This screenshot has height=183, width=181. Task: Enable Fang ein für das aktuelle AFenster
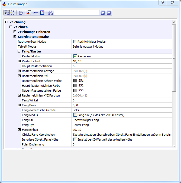(x=75, y=115)
